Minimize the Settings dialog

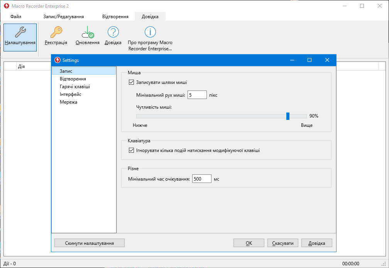click(292, 60)
